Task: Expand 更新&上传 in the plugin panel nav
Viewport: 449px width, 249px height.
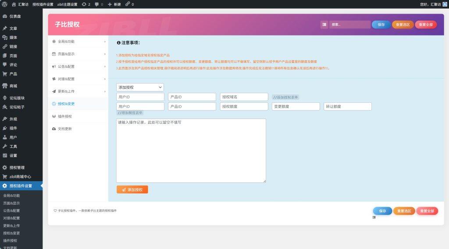Action: click(x=78, y=91)
